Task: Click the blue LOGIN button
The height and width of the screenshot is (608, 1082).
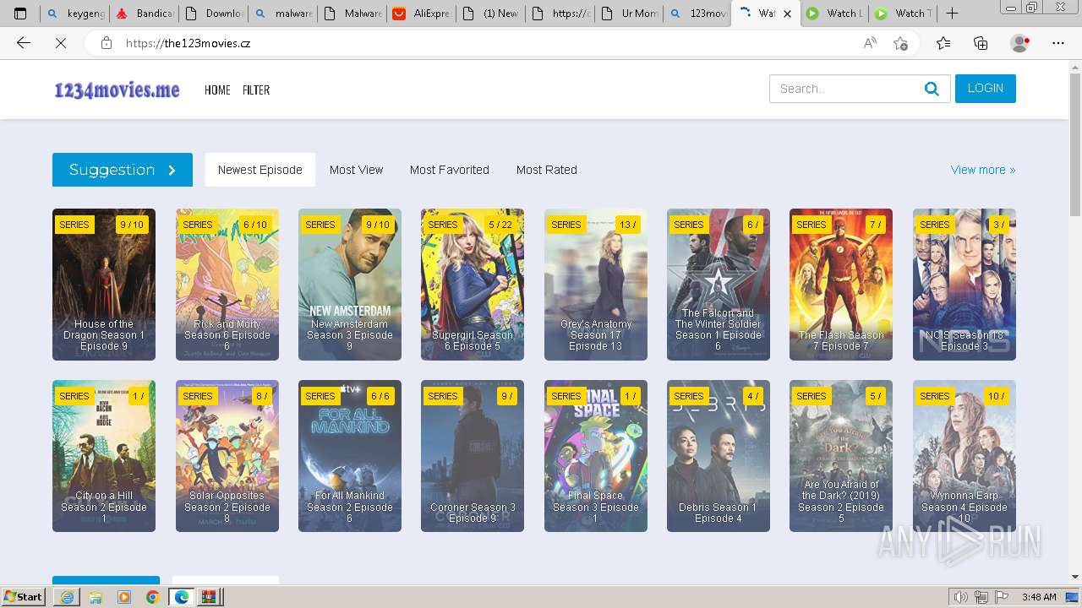Action: 986,89
